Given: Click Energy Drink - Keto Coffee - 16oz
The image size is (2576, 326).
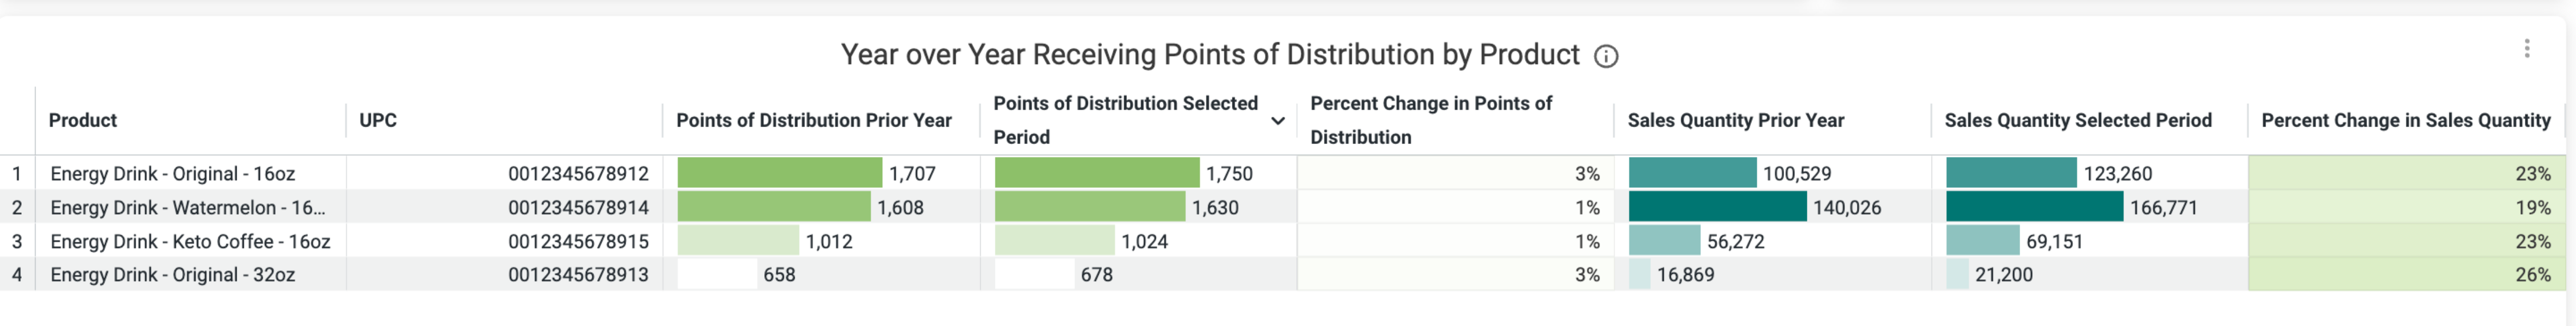Looking at the screenshot, I should pyautogui.click(x=190, y=241).
